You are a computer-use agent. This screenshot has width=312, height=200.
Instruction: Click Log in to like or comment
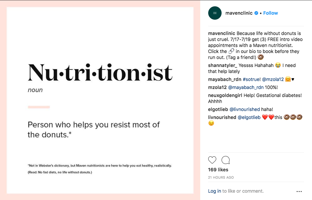[215, 191]
